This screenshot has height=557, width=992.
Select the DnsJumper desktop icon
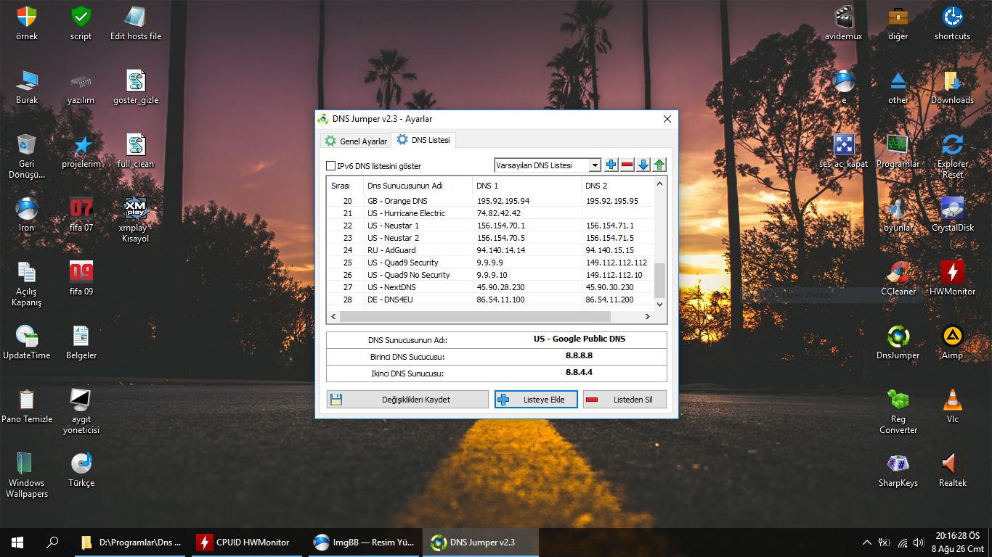click(x=898, y=342)
